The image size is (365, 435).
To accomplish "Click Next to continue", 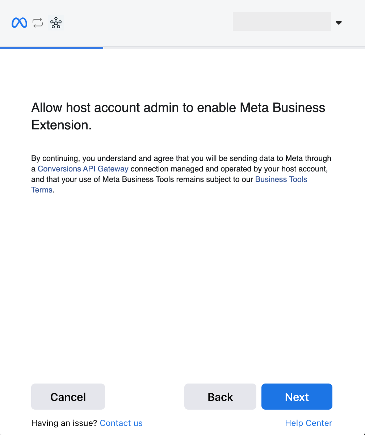I will (x=297, y=397).
